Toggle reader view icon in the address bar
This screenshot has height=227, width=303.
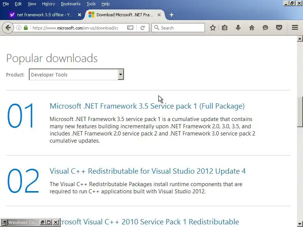(130, 28)
